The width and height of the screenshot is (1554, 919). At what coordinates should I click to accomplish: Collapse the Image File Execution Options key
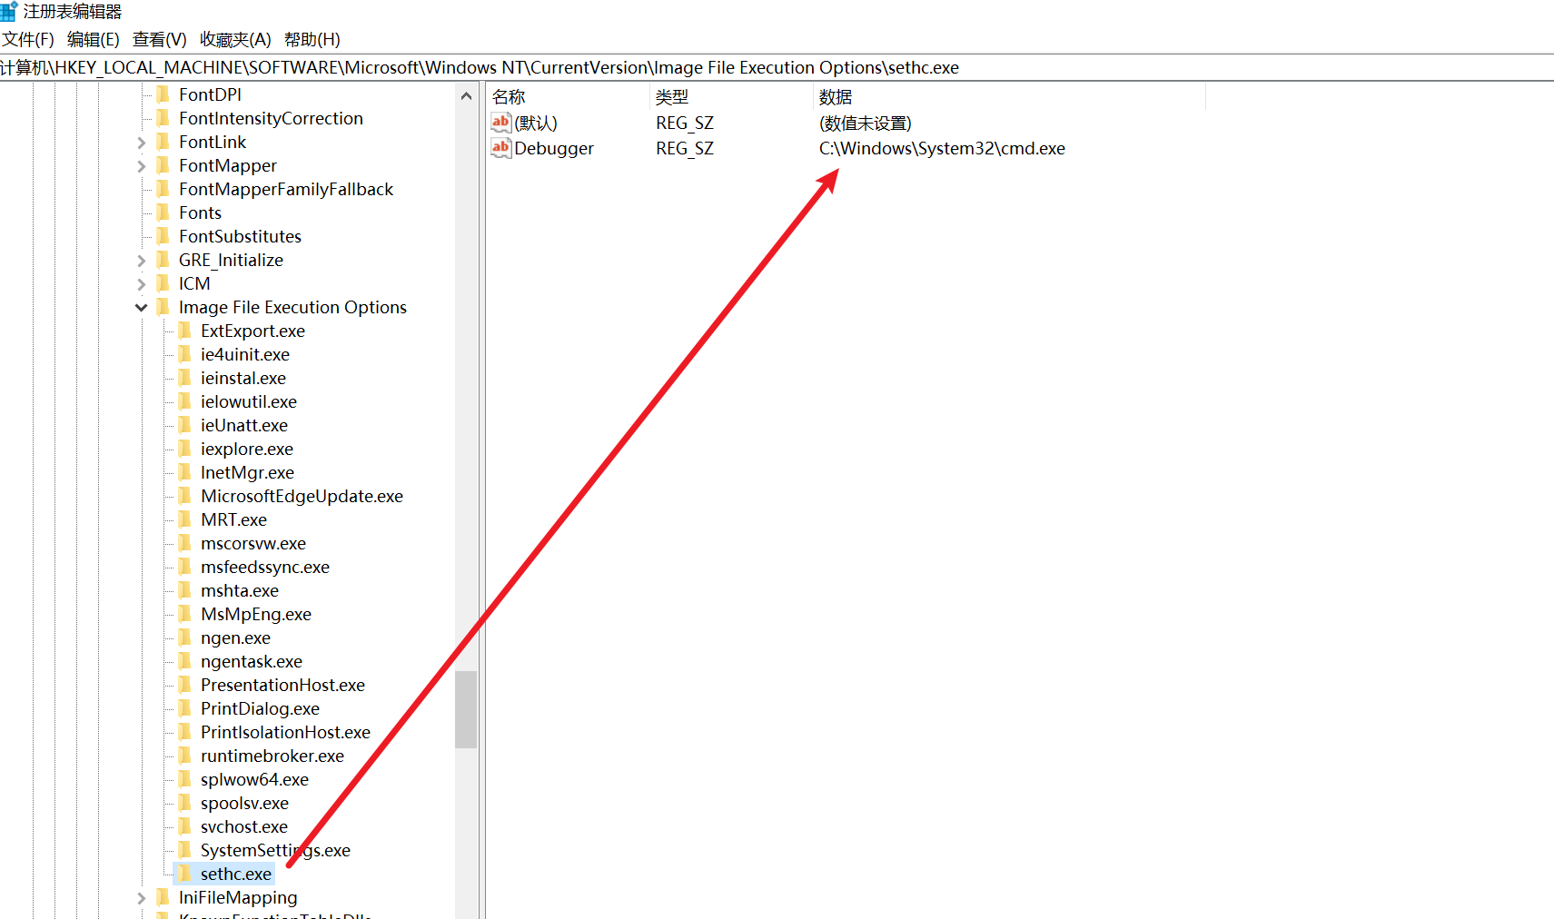pos(141,308)
